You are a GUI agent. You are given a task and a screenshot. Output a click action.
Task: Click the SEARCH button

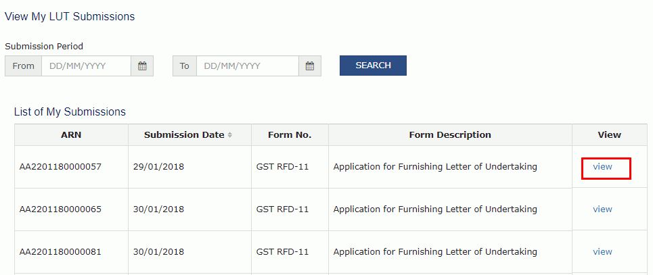pos(373,66)
